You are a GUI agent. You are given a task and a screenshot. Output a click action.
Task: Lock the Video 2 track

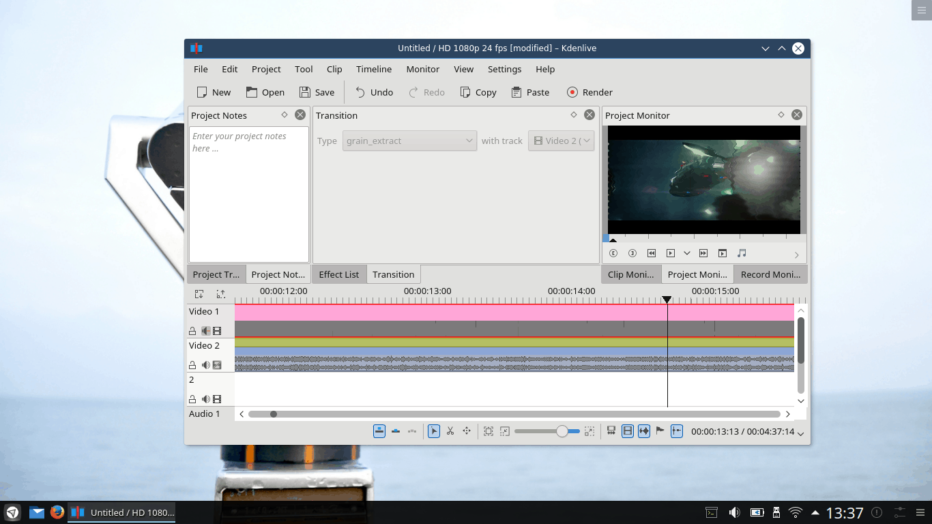pyautogui.click(x=192, y=365)
